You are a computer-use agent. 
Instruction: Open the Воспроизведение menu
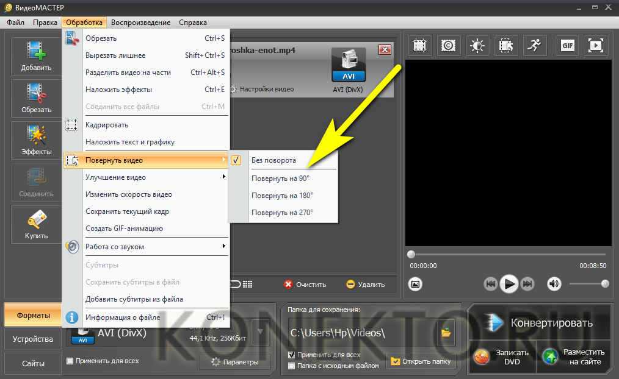(140, 23)
